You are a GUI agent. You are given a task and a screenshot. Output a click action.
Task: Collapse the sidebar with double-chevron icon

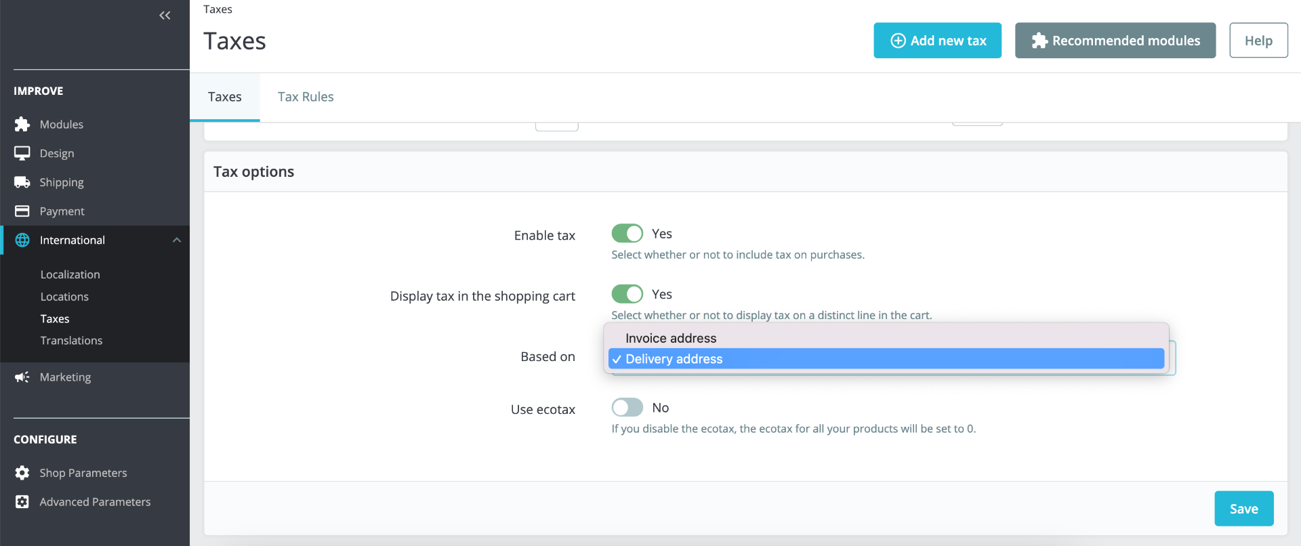(165, 16)
